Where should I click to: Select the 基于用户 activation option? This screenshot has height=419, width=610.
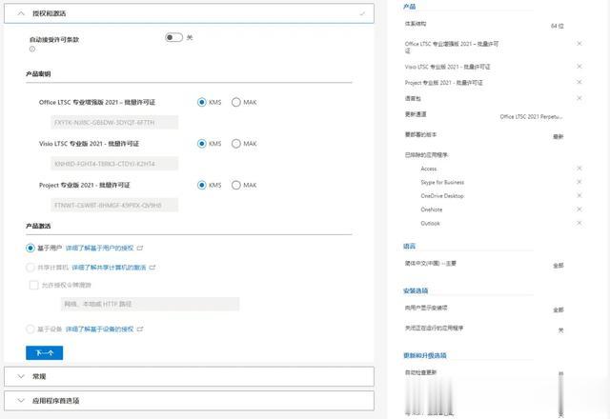point(30,248)
